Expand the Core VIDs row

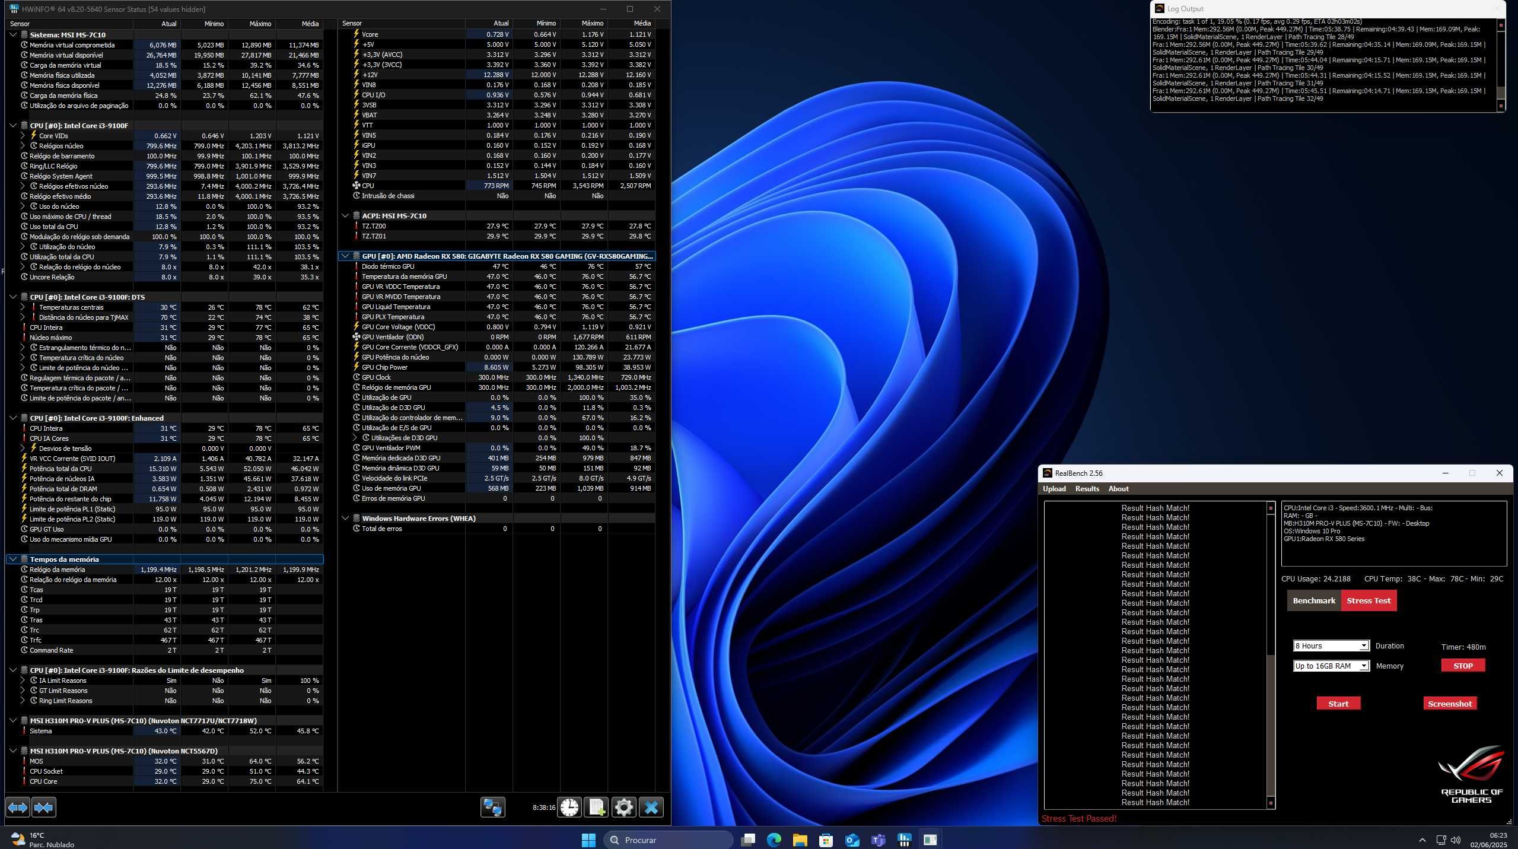[x=23, y=136]
